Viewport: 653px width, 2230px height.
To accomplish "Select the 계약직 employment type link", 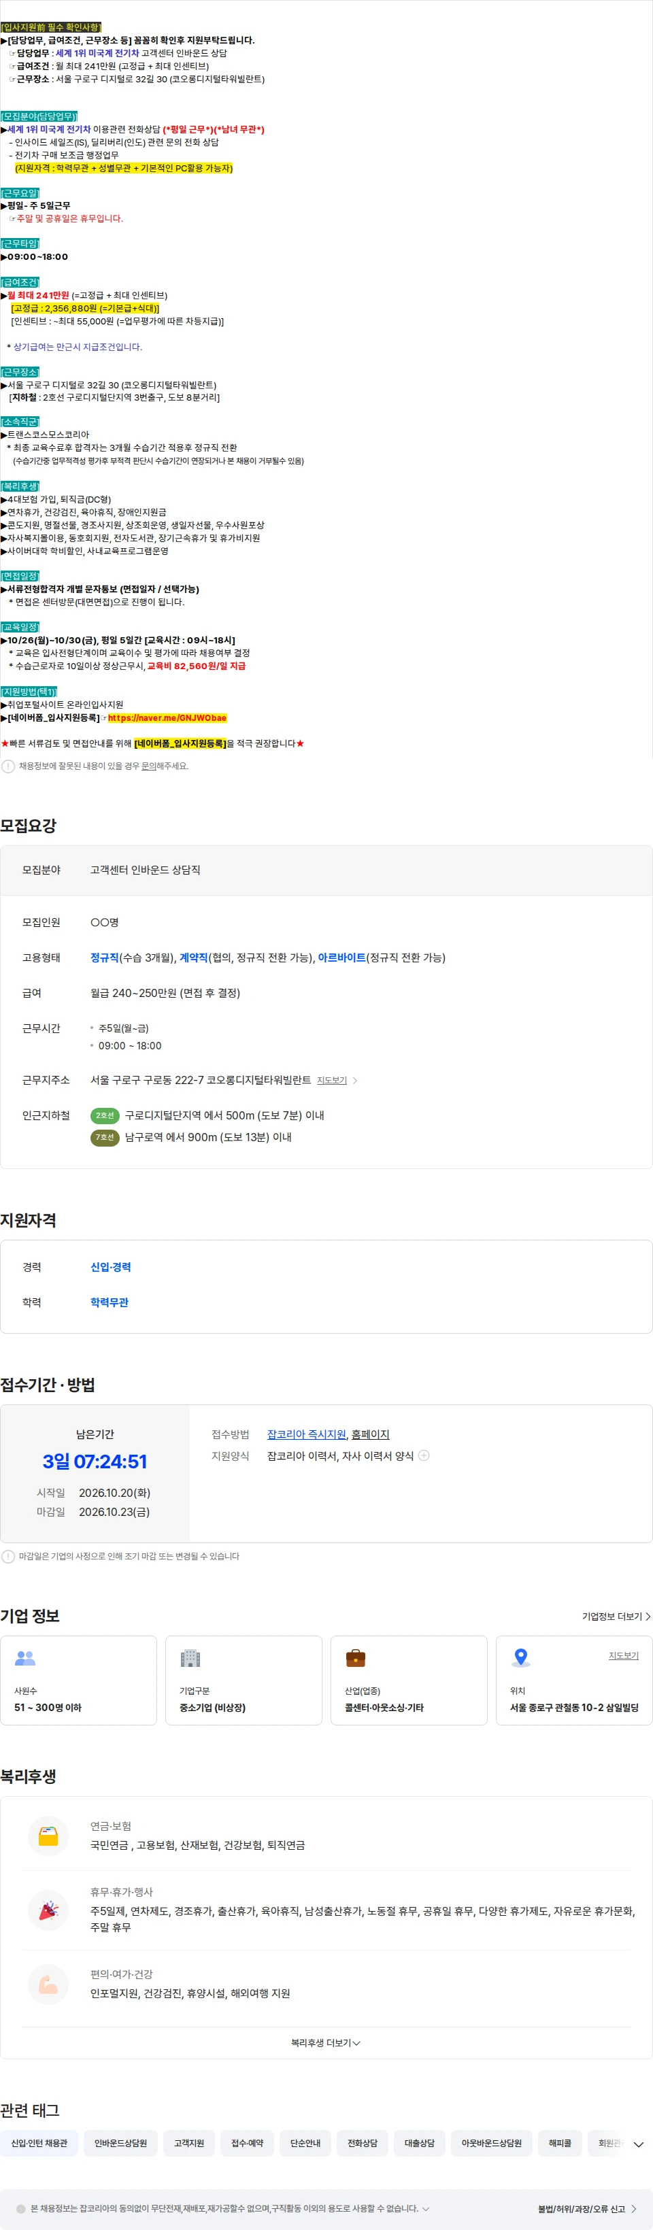I will click(x=193, y=958).
